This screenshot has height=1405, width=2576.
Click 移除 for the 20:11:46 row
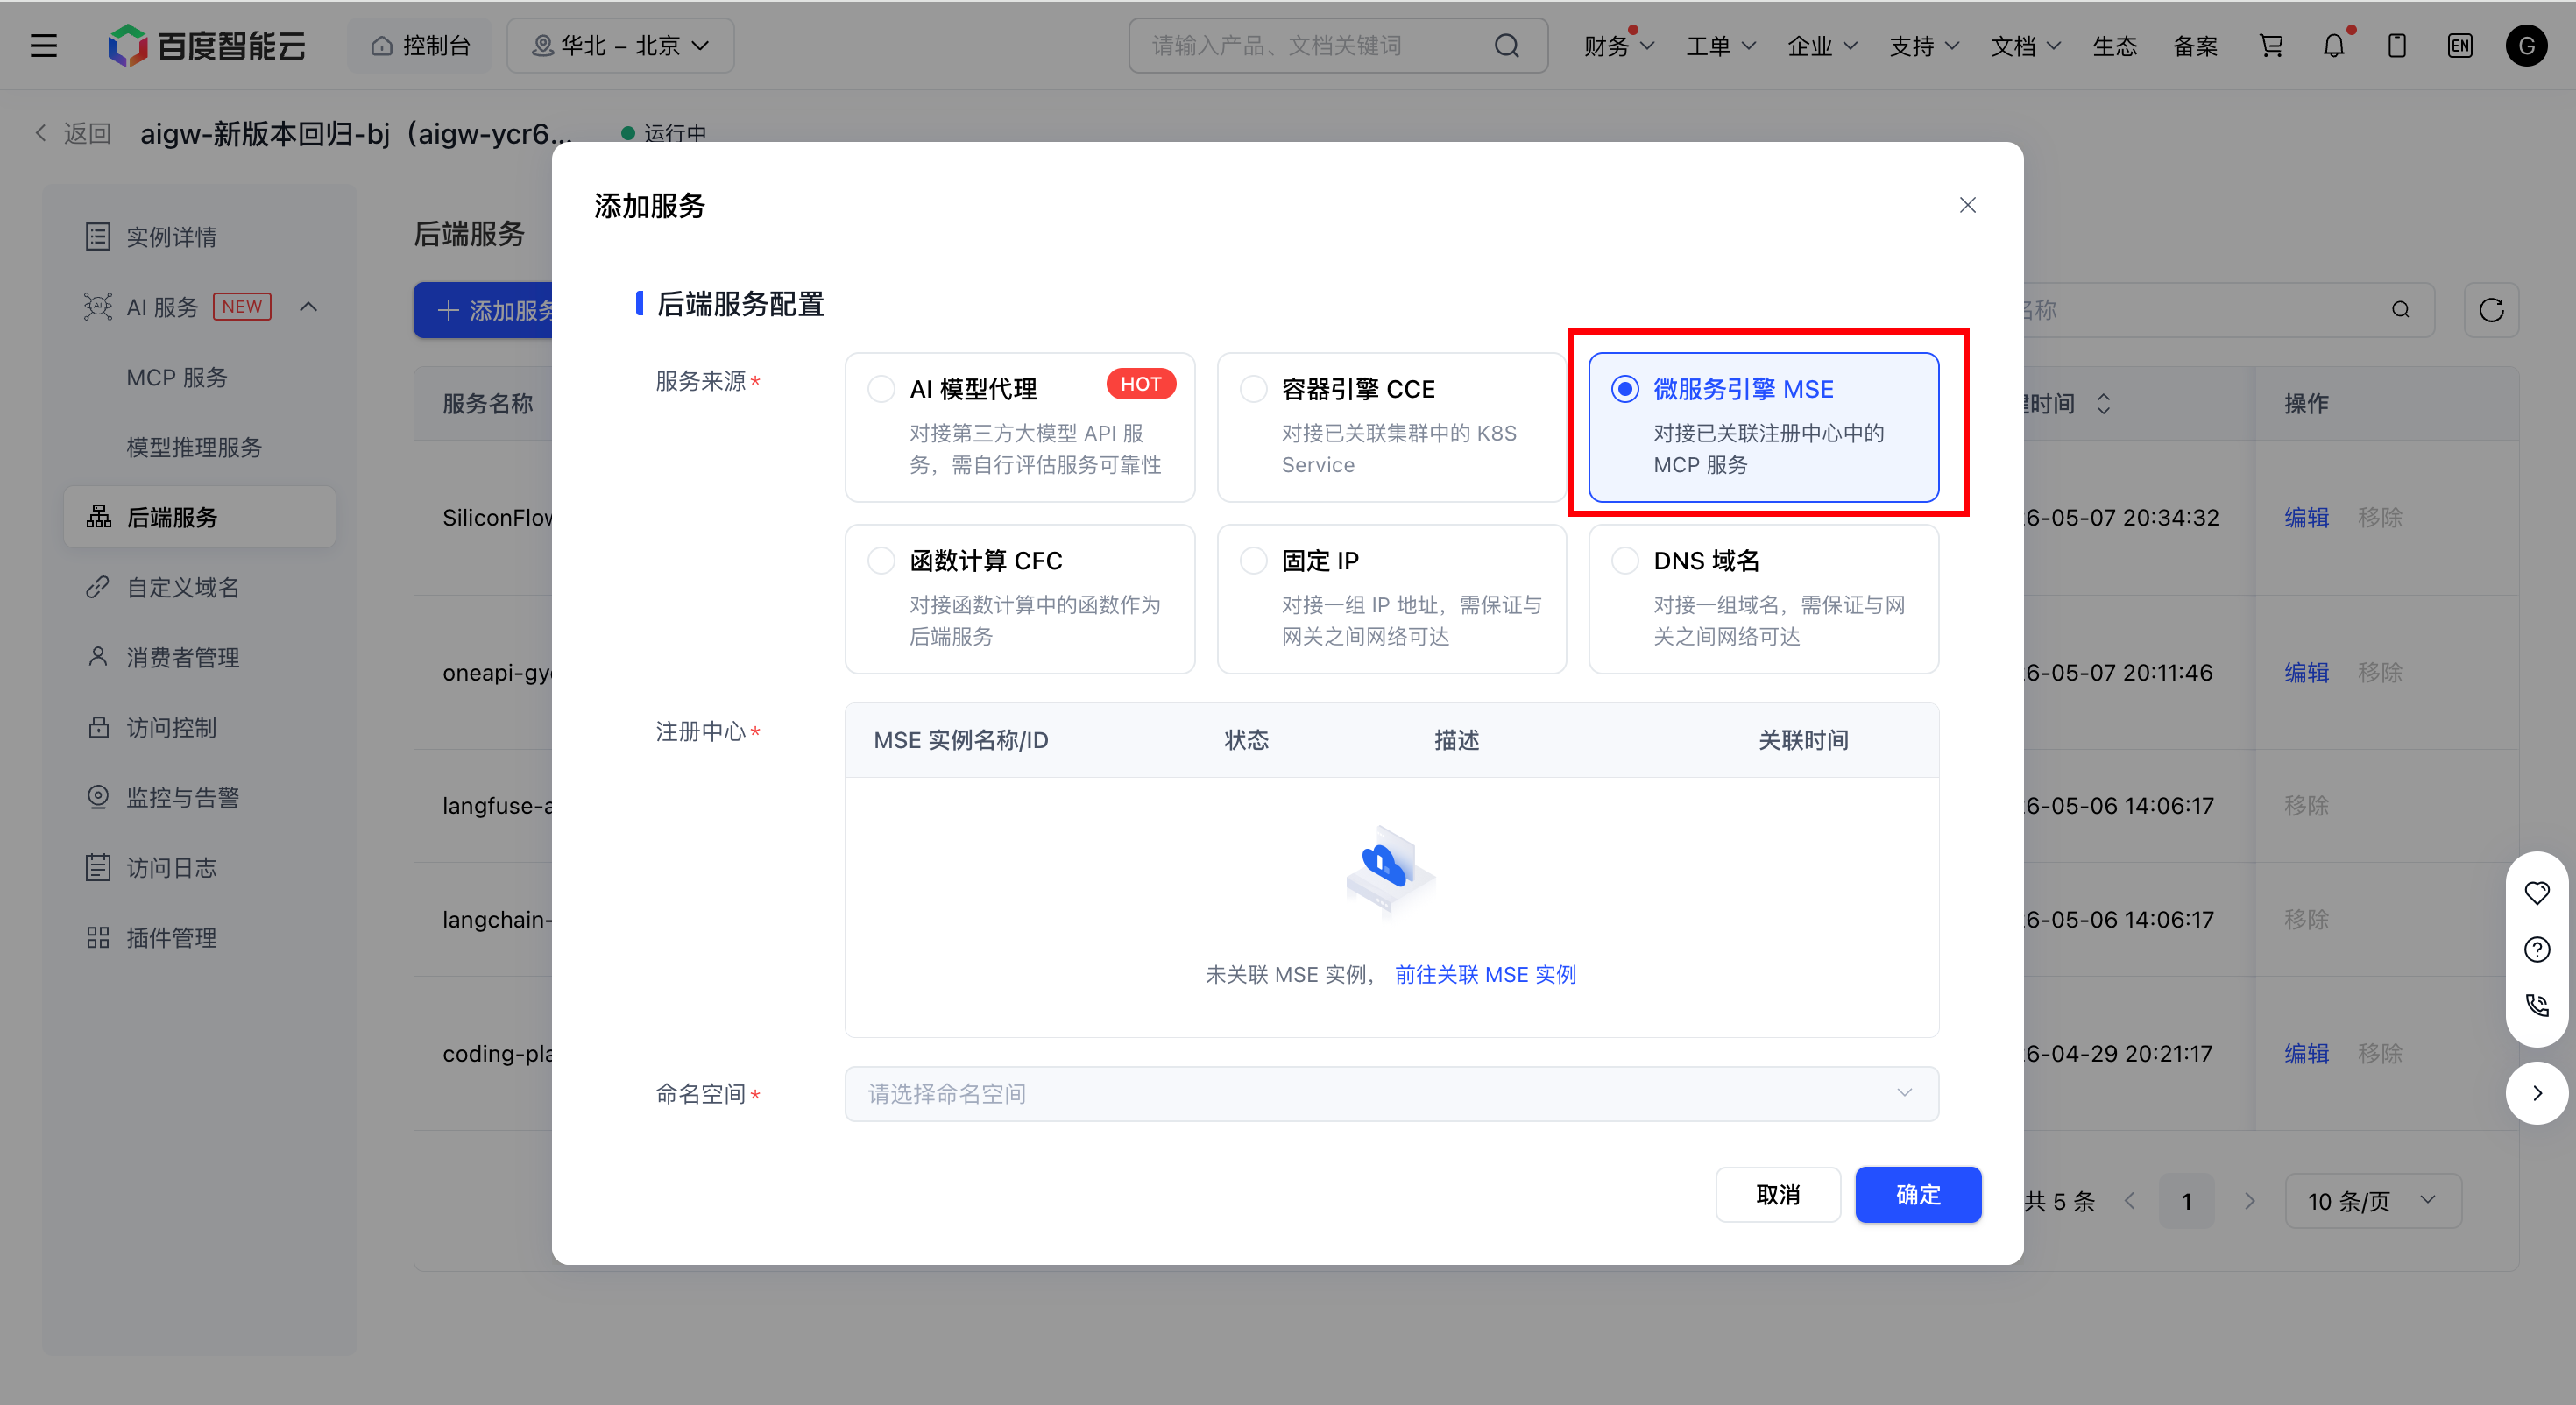coord(2379,672)
